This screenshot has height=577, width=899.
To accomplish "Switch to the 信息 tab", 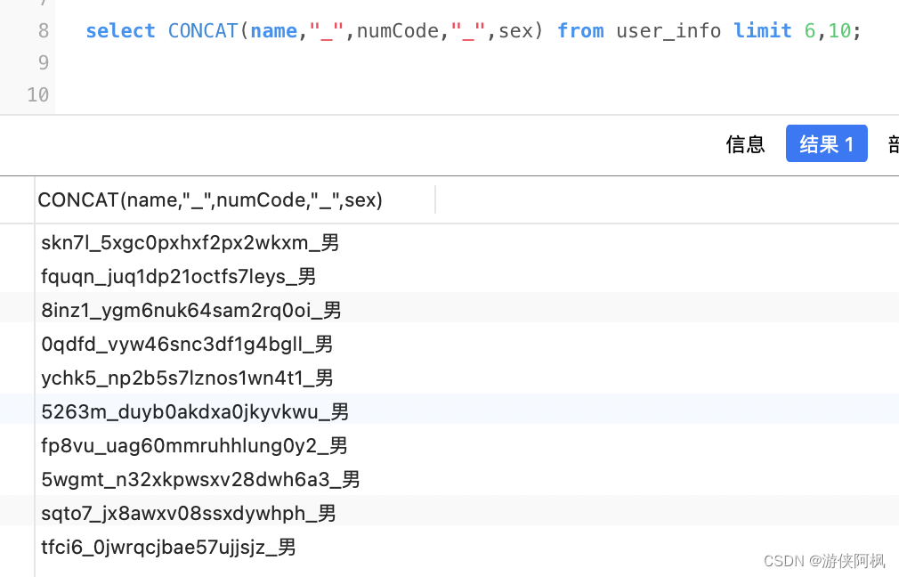I will tap(745, 144).
